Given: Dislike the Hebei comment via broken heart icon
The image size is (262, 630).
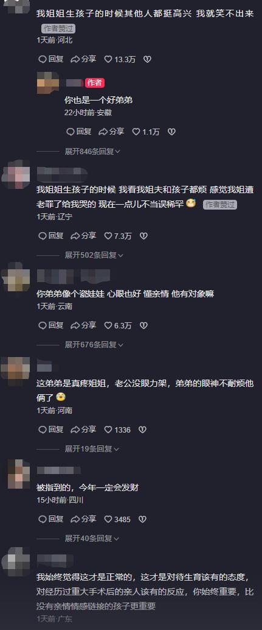Looking at the screenshot, I should pos(147,59).
